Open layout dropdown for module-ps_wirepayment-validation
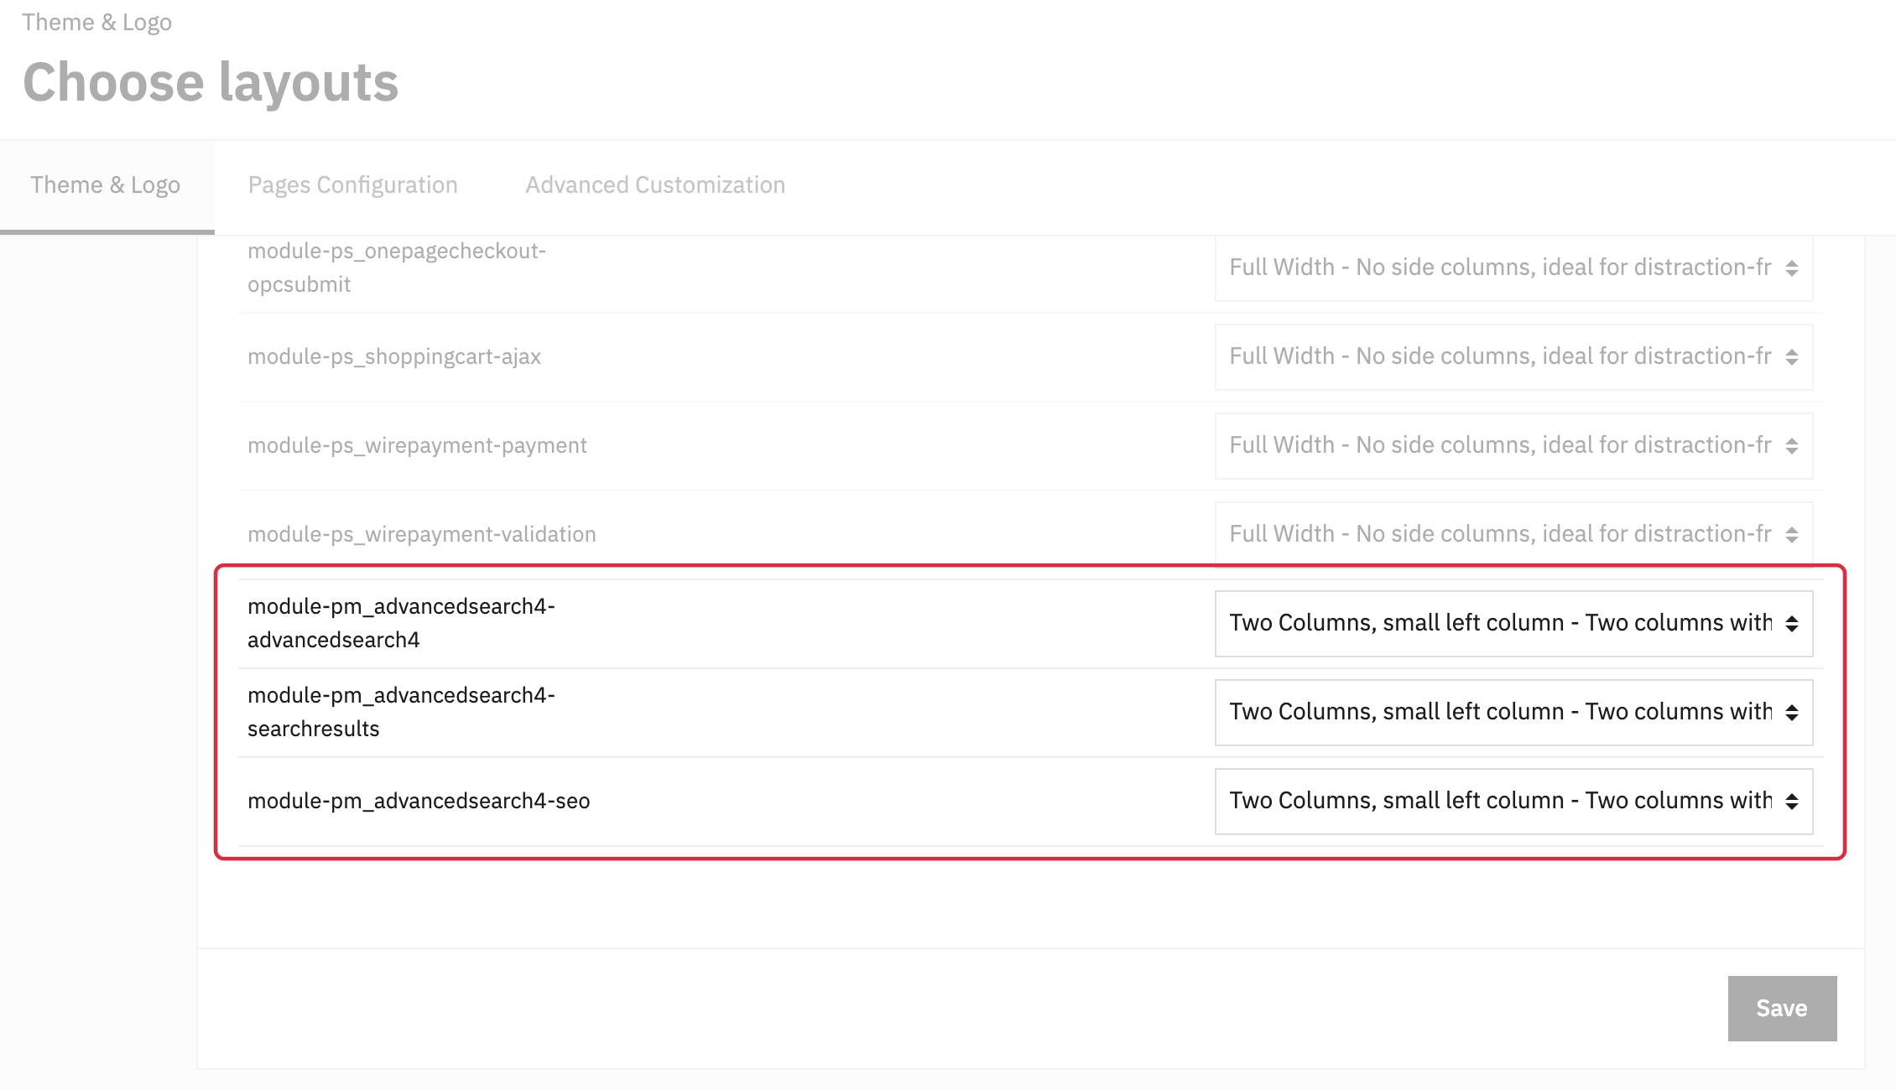 point(1513,534)
